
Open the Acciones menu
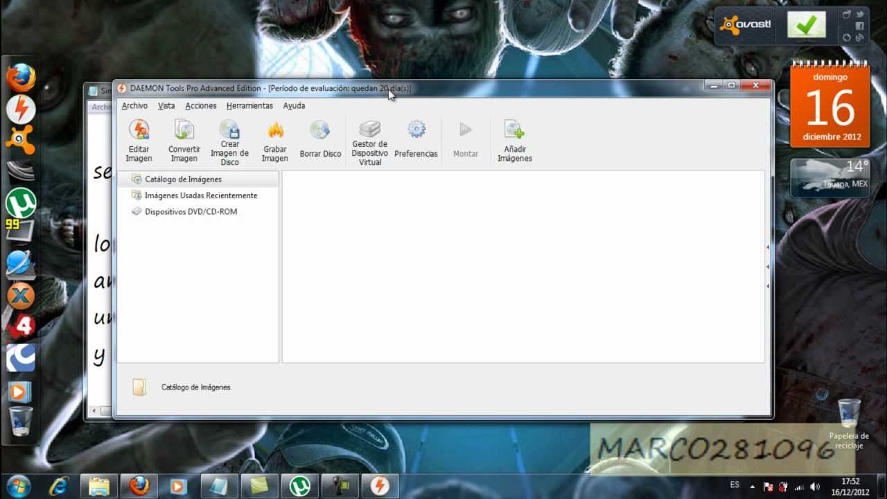pos(200,105)
